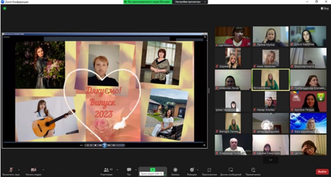
Task: Start camera with Начать видео
Action: point(34,172)
